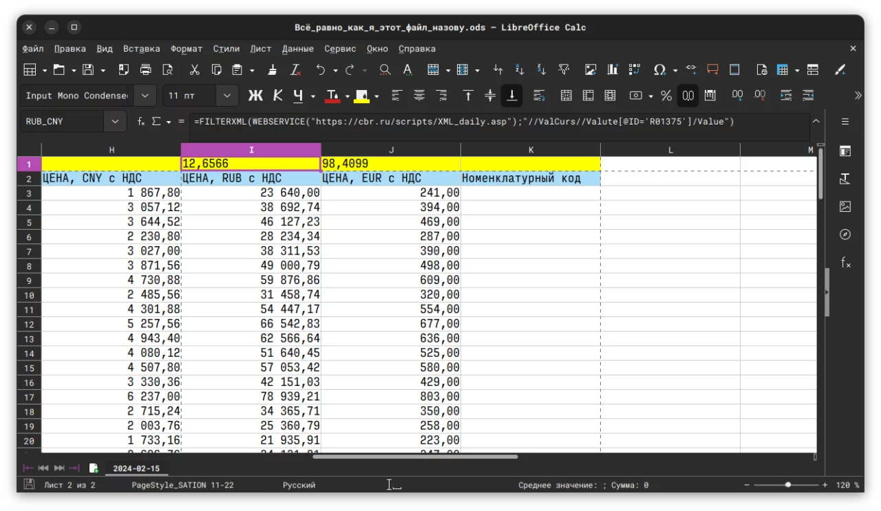Viewport: 881px width, 511px height.
Task: Click the Русский language in the status bar
Action: point(299,484)
